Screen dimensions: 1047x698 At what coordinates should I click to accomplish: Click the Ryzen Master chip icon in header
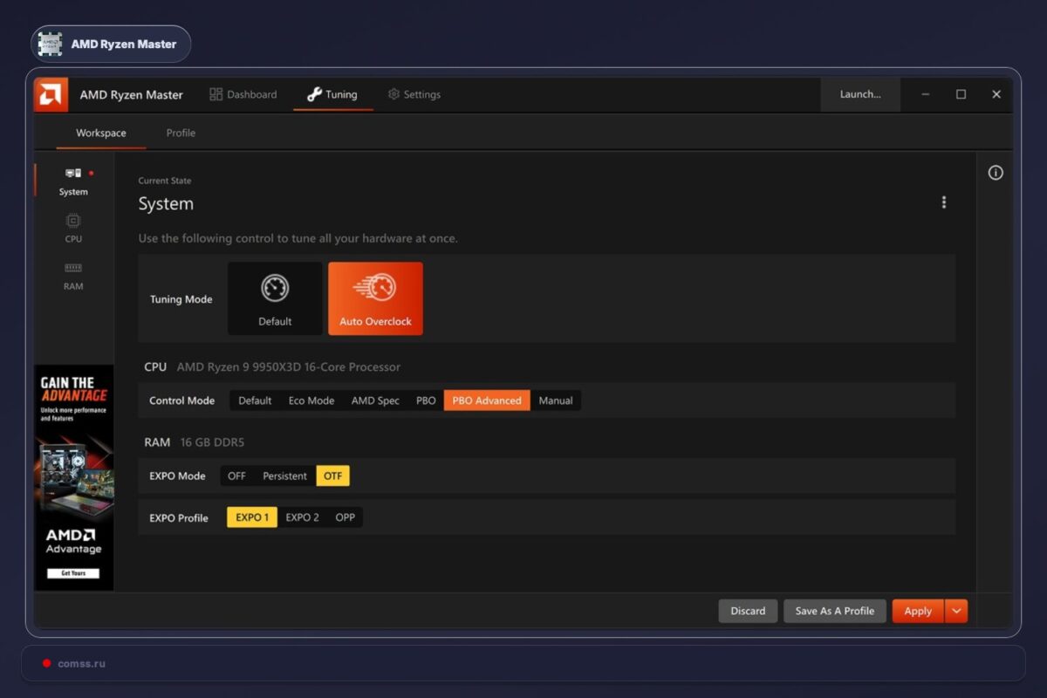click(x=51, y=44)
